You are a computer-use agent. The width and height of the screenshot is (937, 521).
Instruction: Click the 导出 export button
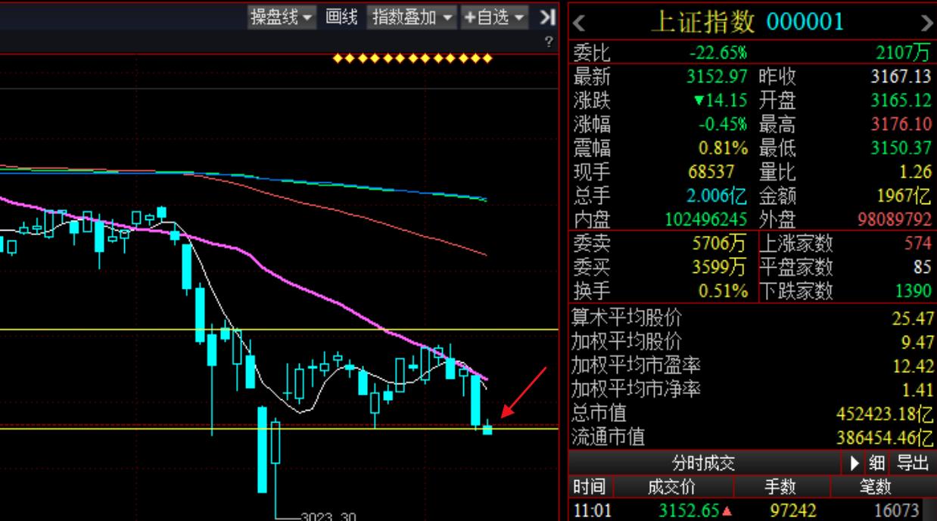[x=912, y=463]
